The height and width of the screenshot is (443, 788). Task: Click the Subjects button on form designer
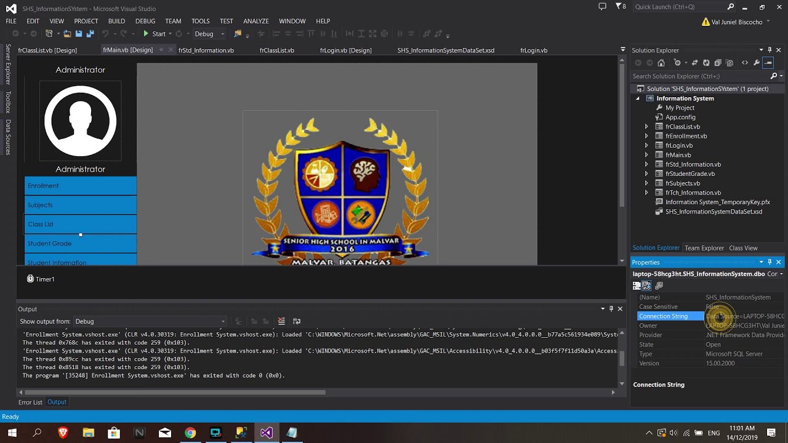pyautogui.click(x=81, y=205)
